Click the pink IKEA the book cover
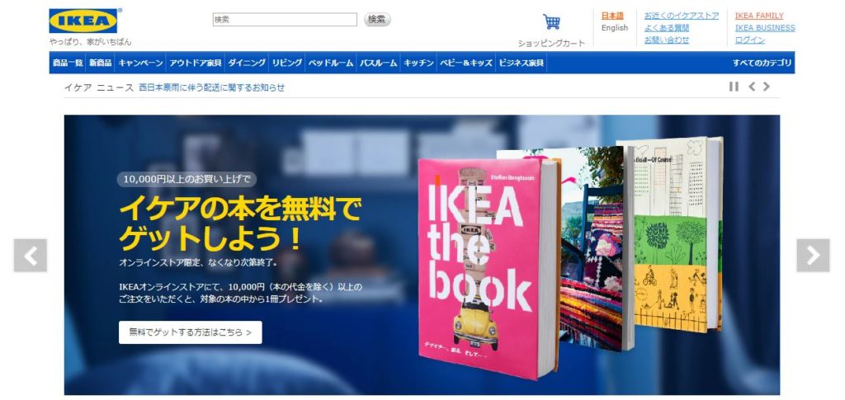 click(485, 268)
